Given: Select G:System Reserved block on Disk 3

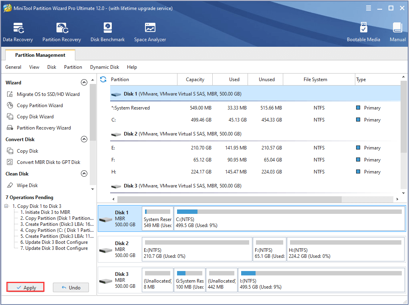Looking at the screenshot, I should (x=189, y=280).
